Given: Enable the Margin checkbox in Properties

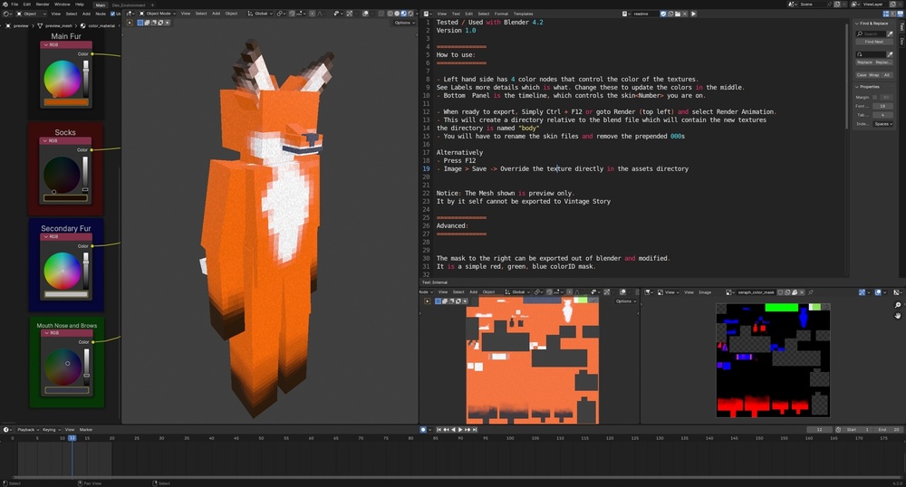Looking at the screenshot, I should click(876, 97).
